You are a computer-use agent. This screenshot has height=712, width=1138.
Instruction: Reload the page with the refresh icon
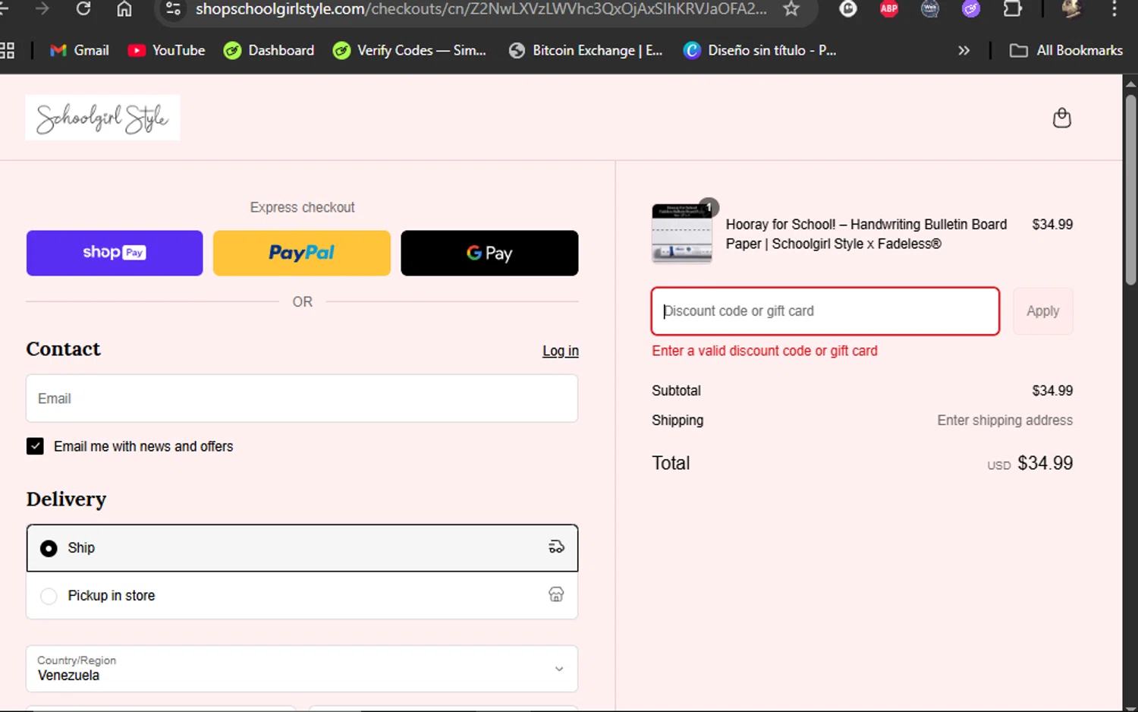point(83,8)
